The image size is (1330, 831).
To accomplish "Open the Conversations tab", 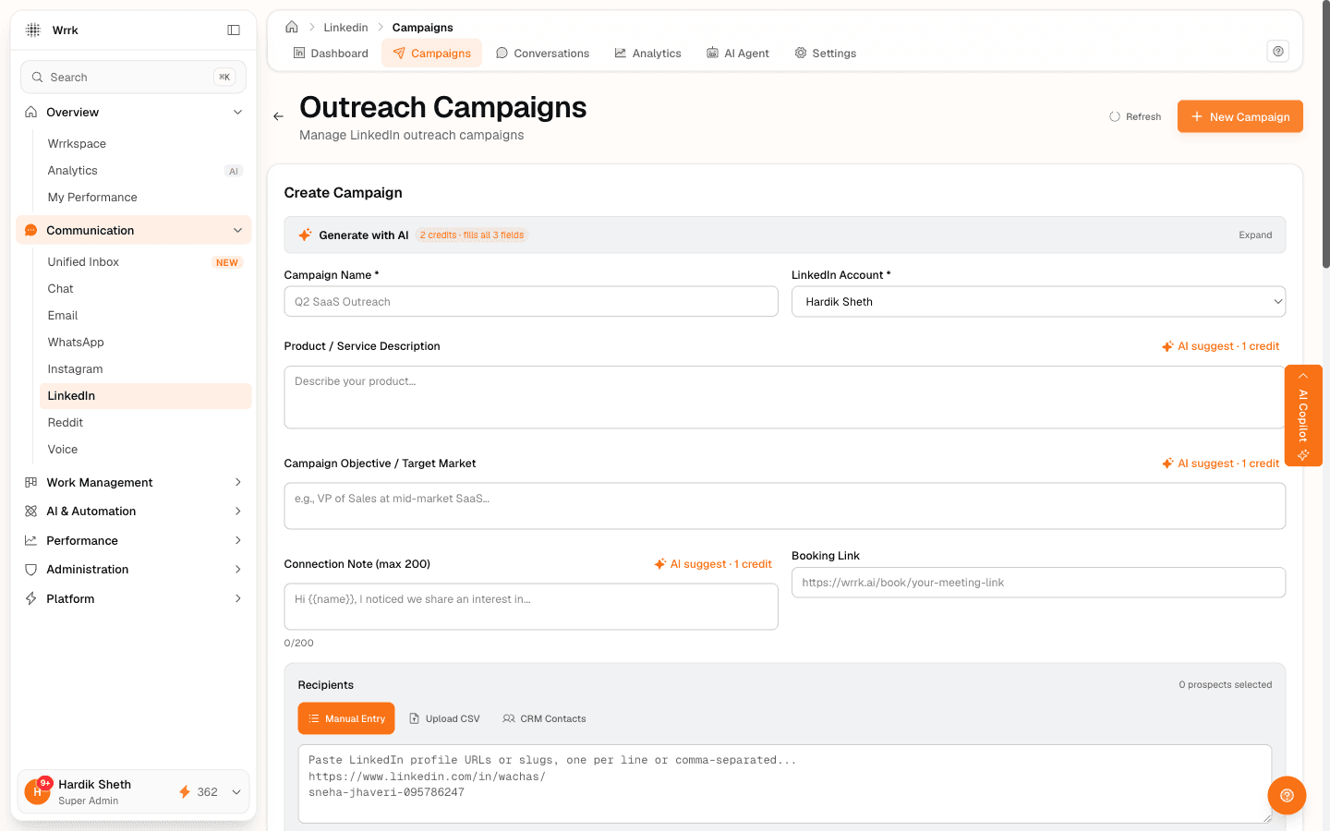I will click(x=542, y=54).
